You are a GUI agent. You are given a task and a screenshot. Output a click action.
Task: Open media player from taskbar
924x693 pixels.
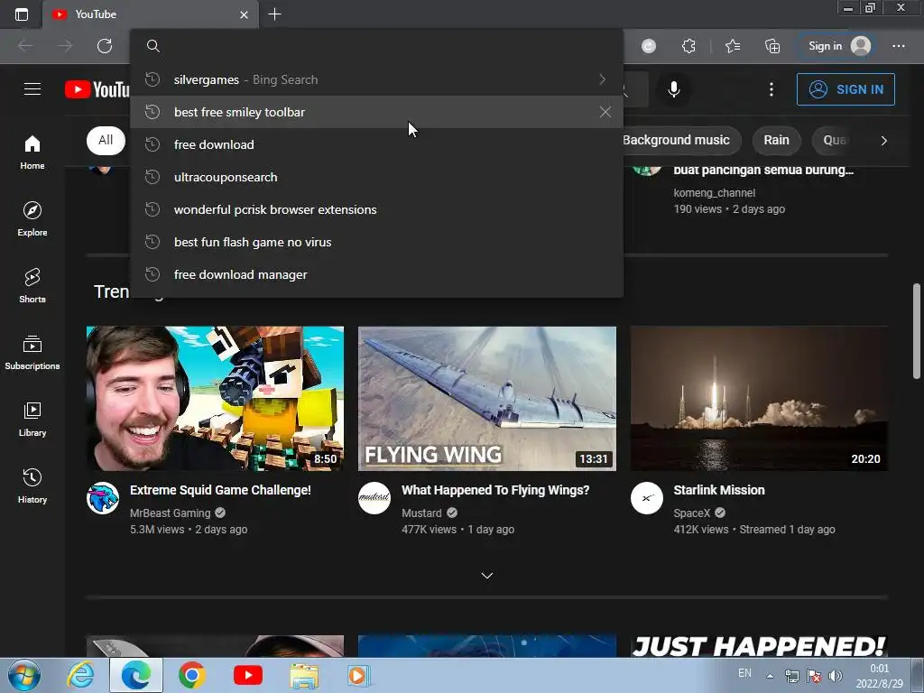[x=357, y=675]
